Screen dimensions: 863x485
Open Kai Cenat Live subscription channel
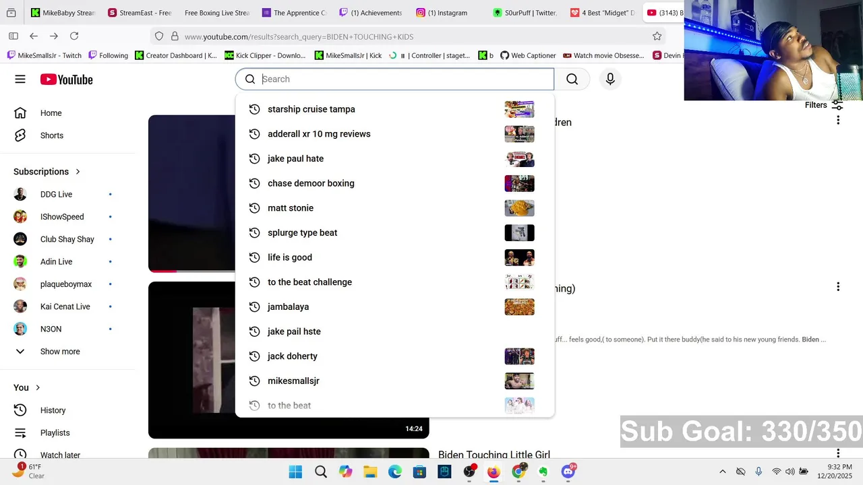tap(65, 306)
